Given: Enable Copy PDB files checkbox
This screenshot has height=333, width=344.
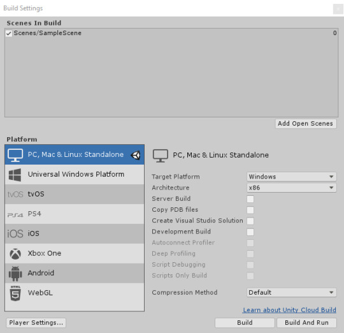Looking at the screenshot, I should pyautogui.click(x=250, y=210).
